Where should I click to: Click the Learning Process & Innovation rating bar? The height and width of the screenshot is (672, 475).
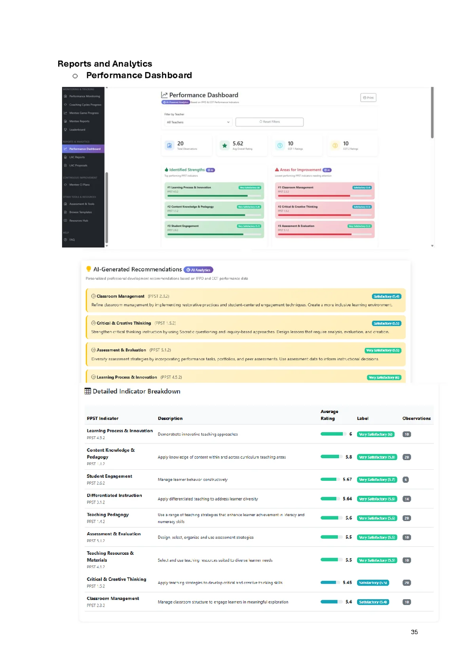tap(332, 434)
